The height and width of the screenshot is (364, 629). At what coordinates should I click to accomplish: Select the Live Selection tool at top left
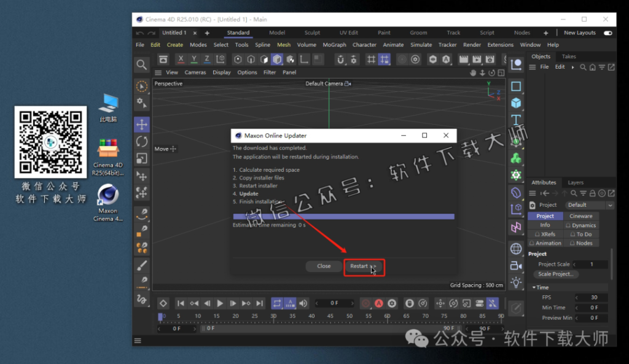142,86
